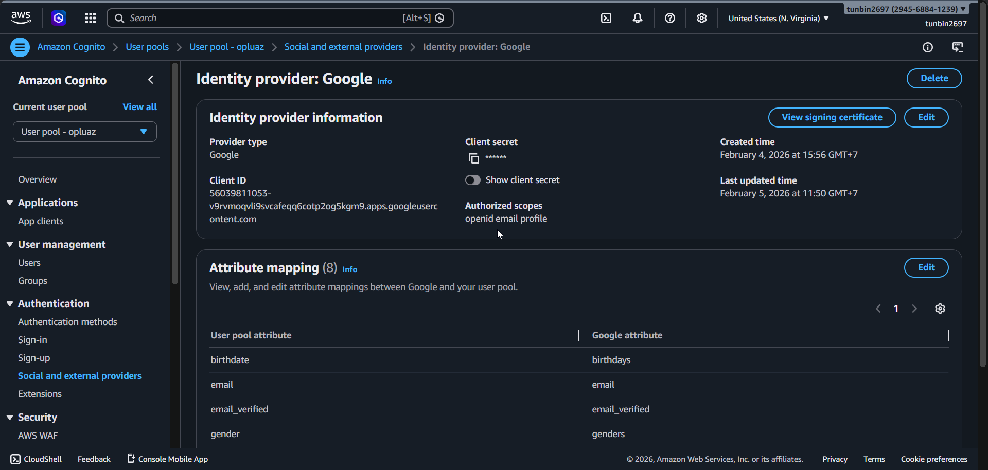This screenshot has width=988, height=470.
Task: Open the United States (N. Virginia) region dropdown
Action: 778,18
